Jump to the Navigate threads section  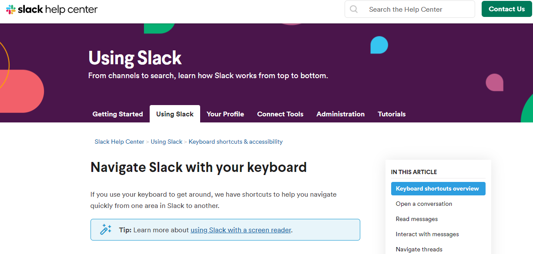(x=419, y=250)
